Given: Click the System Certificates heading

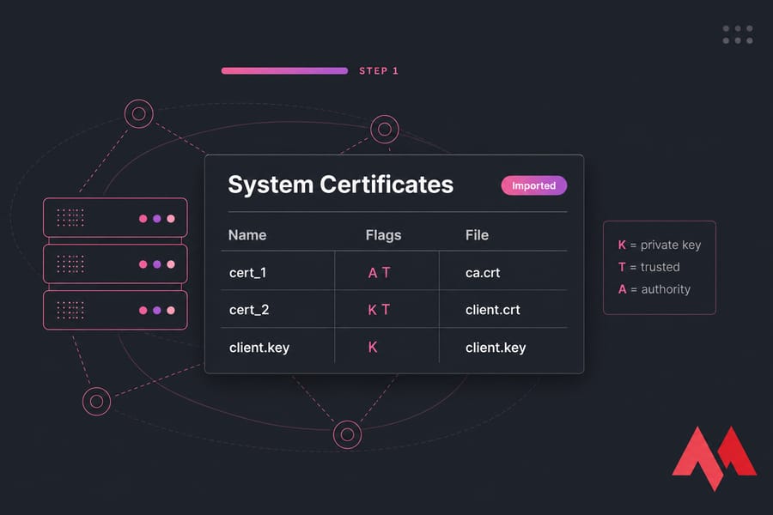Looking at the screenshot, I should click(341, 185).
